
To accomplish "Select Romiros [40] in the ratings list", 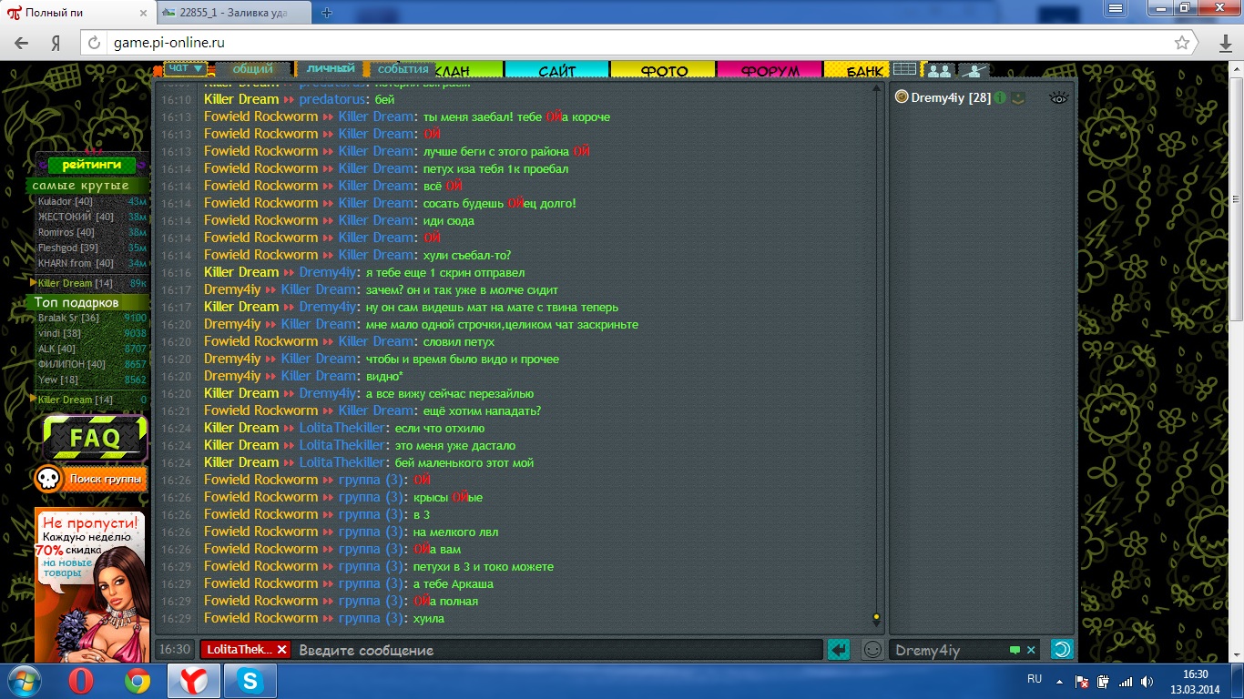I will (x=66, y=232).
